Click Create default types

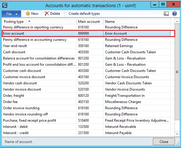[x=84, y=14]
